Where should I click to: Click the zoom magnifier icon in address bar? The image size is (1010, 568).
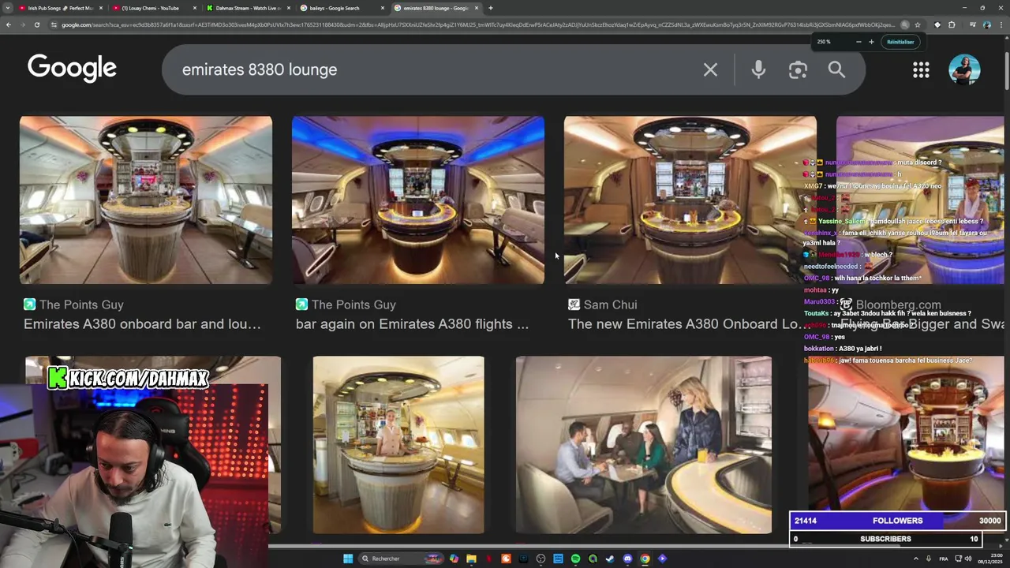pos(905,24)
